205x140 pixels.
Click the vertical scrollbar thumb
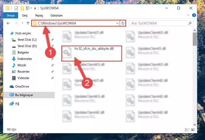(x=195, y=39)
